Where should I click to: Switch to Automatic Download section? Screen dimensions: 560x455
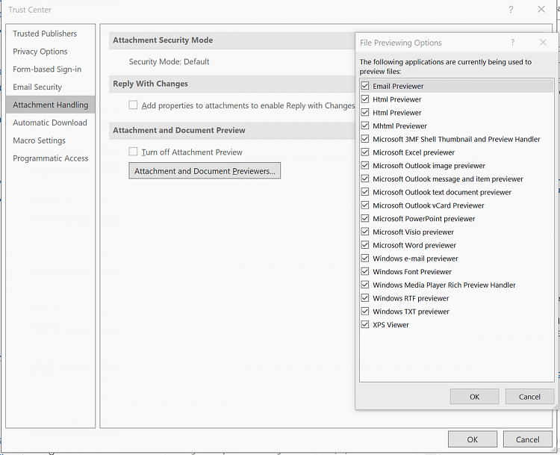point(50,123)
